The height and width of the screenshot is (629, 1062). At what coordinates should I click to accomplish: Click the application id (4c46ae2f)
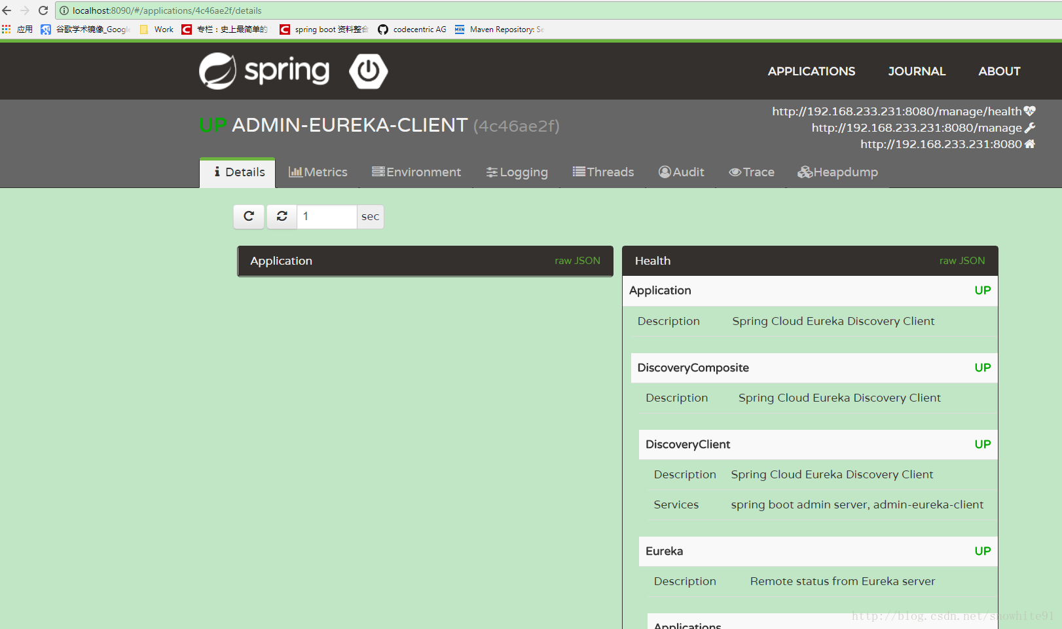coord(517,126)
